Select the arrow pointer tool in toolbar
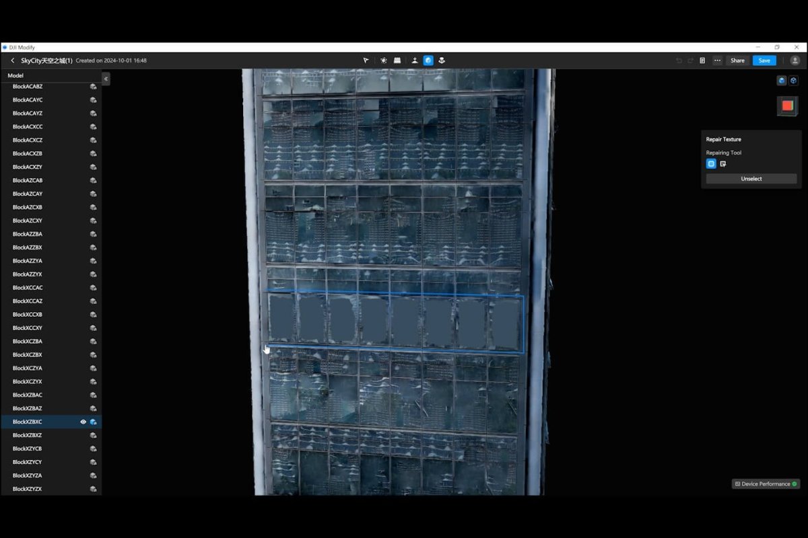Screen dimensions: 808x538 click(366, 61)
